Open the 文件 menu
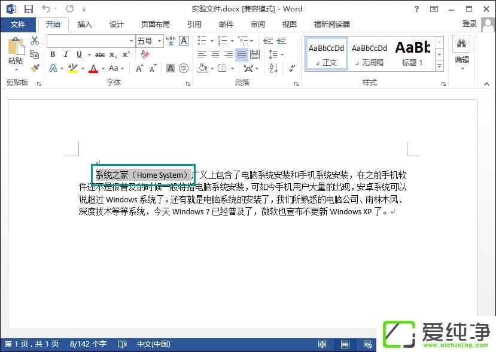The width and height of the screenshot is (496, 352). [18, 25]
